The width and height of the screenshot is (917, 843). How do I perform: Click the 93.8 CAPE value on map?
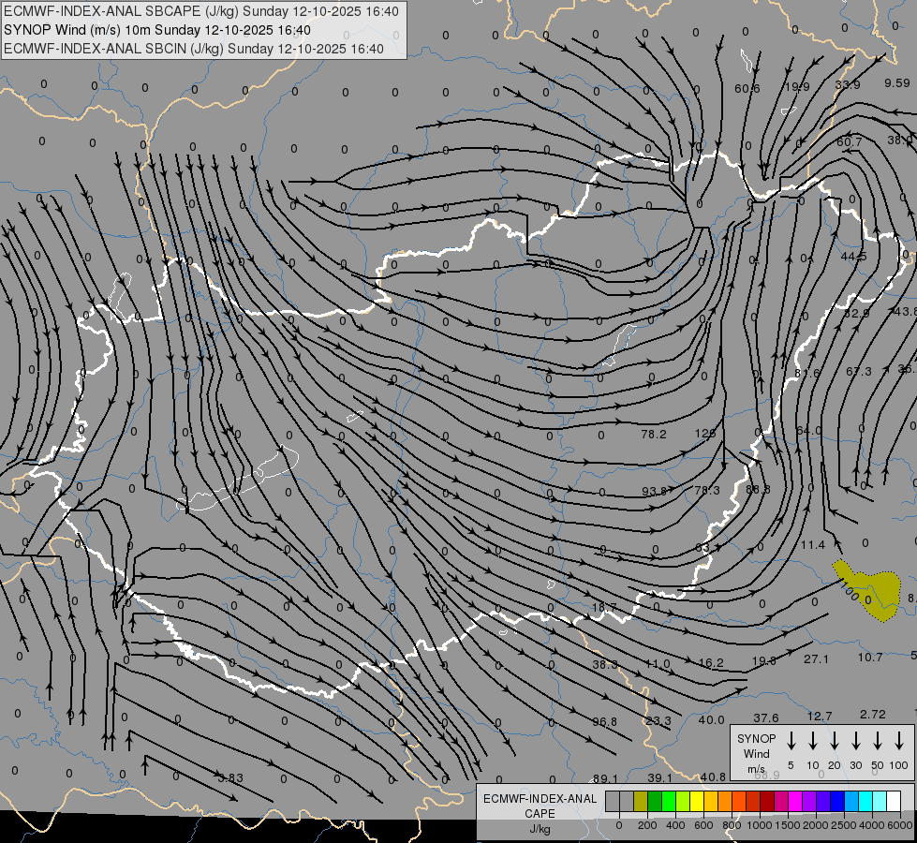[655, 491]
